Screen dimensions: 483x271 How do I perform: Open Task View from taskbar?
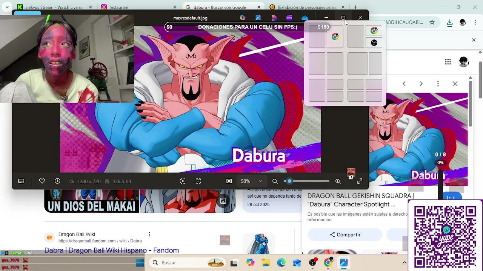[x=234, y=263]
